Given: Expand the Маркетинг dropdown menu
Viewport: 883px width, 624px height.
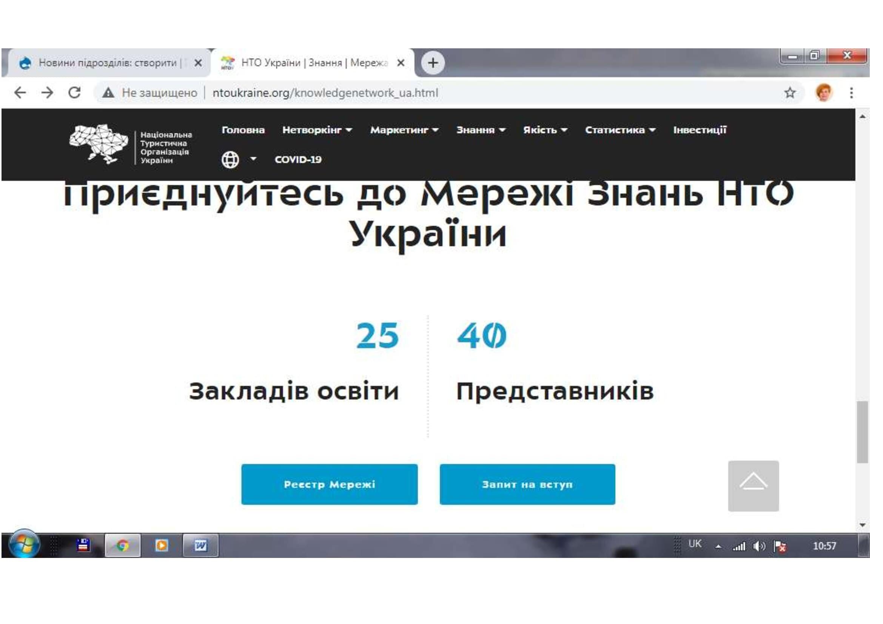Looking at the screenshot, I should (404, 130).
